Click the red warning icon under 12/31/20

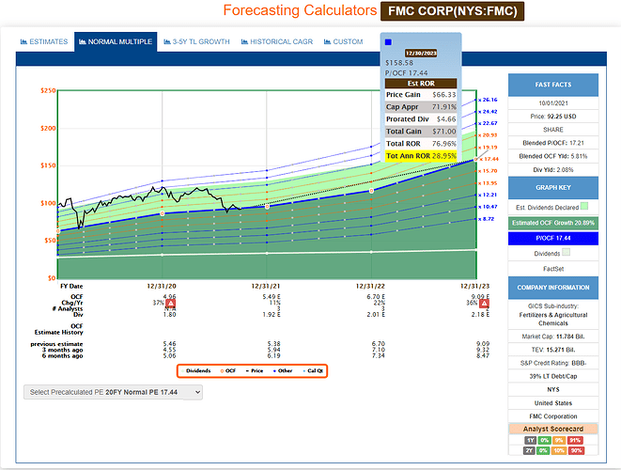170,304
